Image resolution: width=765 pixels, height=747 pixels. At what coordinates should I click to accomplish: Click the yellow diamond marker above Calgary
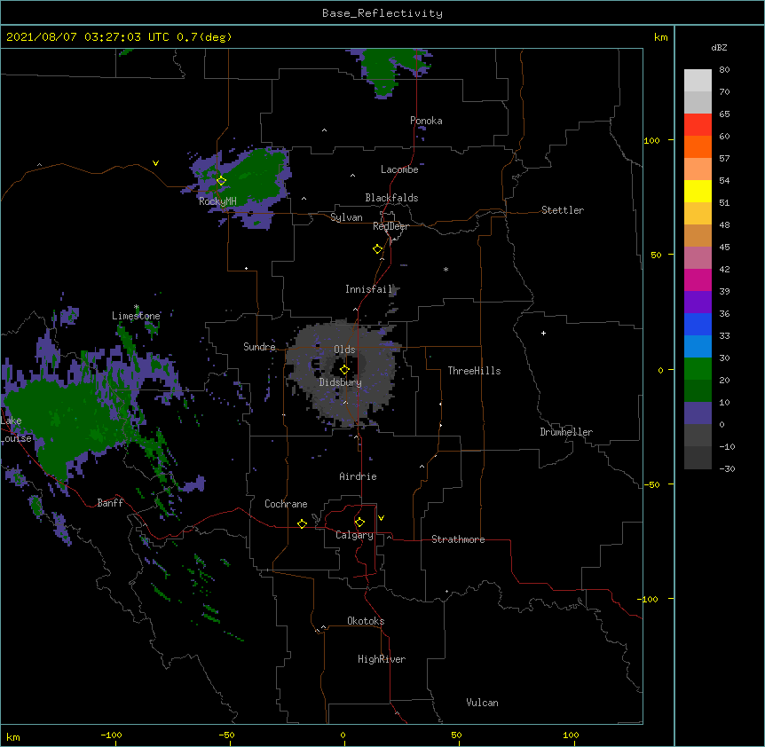point(359,523)
